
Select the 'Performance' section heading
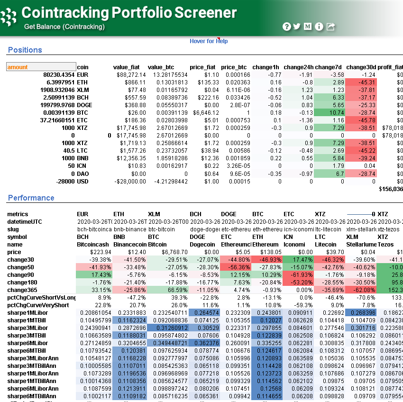pos(31,198)
